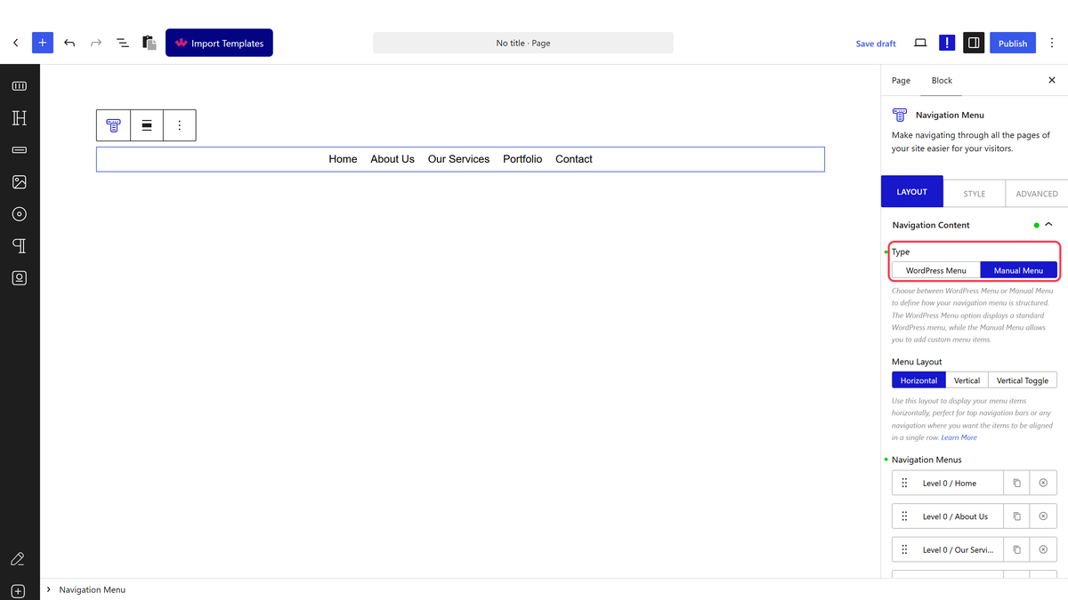The width and height of the screenshot is (1068, 600).
Task: Set menu layout to Vertical
Action: pyautogui.click(x=967, y=380)
